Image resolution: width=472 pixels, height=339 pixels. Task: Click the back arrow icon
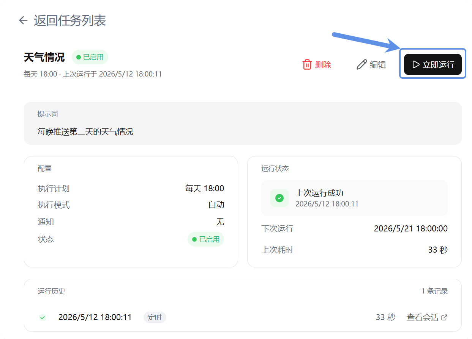24,20
